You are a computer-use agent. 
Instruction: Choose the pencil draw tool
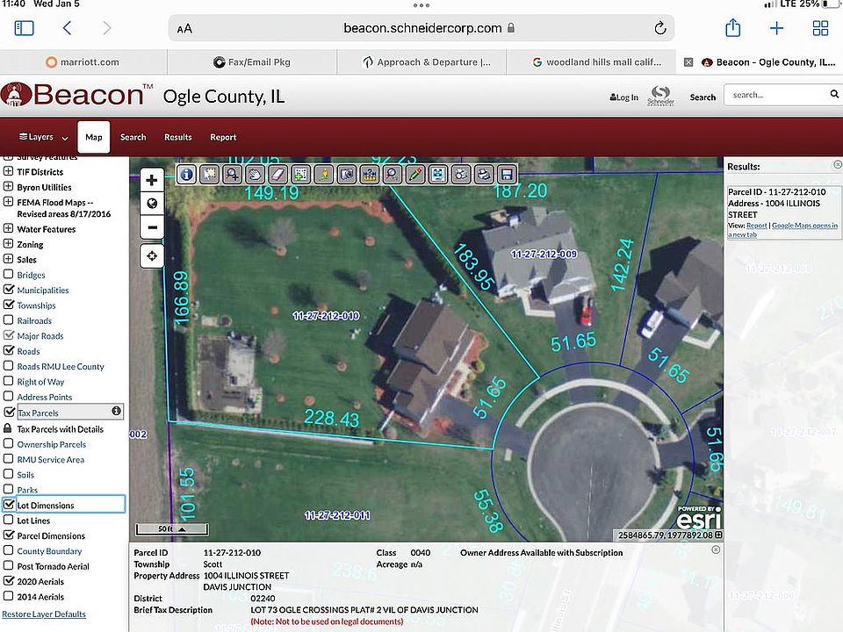coord(415,174)
